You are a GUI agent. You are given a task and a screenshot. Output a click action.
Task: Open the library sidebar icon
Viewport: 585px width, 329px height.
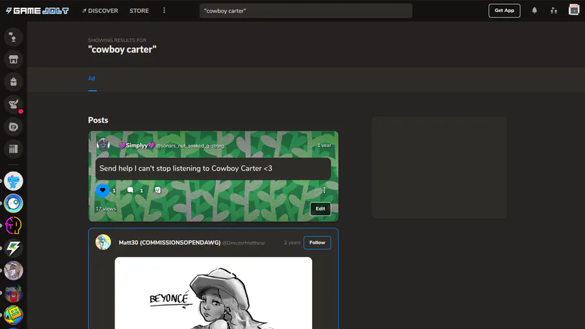[14, 149]
